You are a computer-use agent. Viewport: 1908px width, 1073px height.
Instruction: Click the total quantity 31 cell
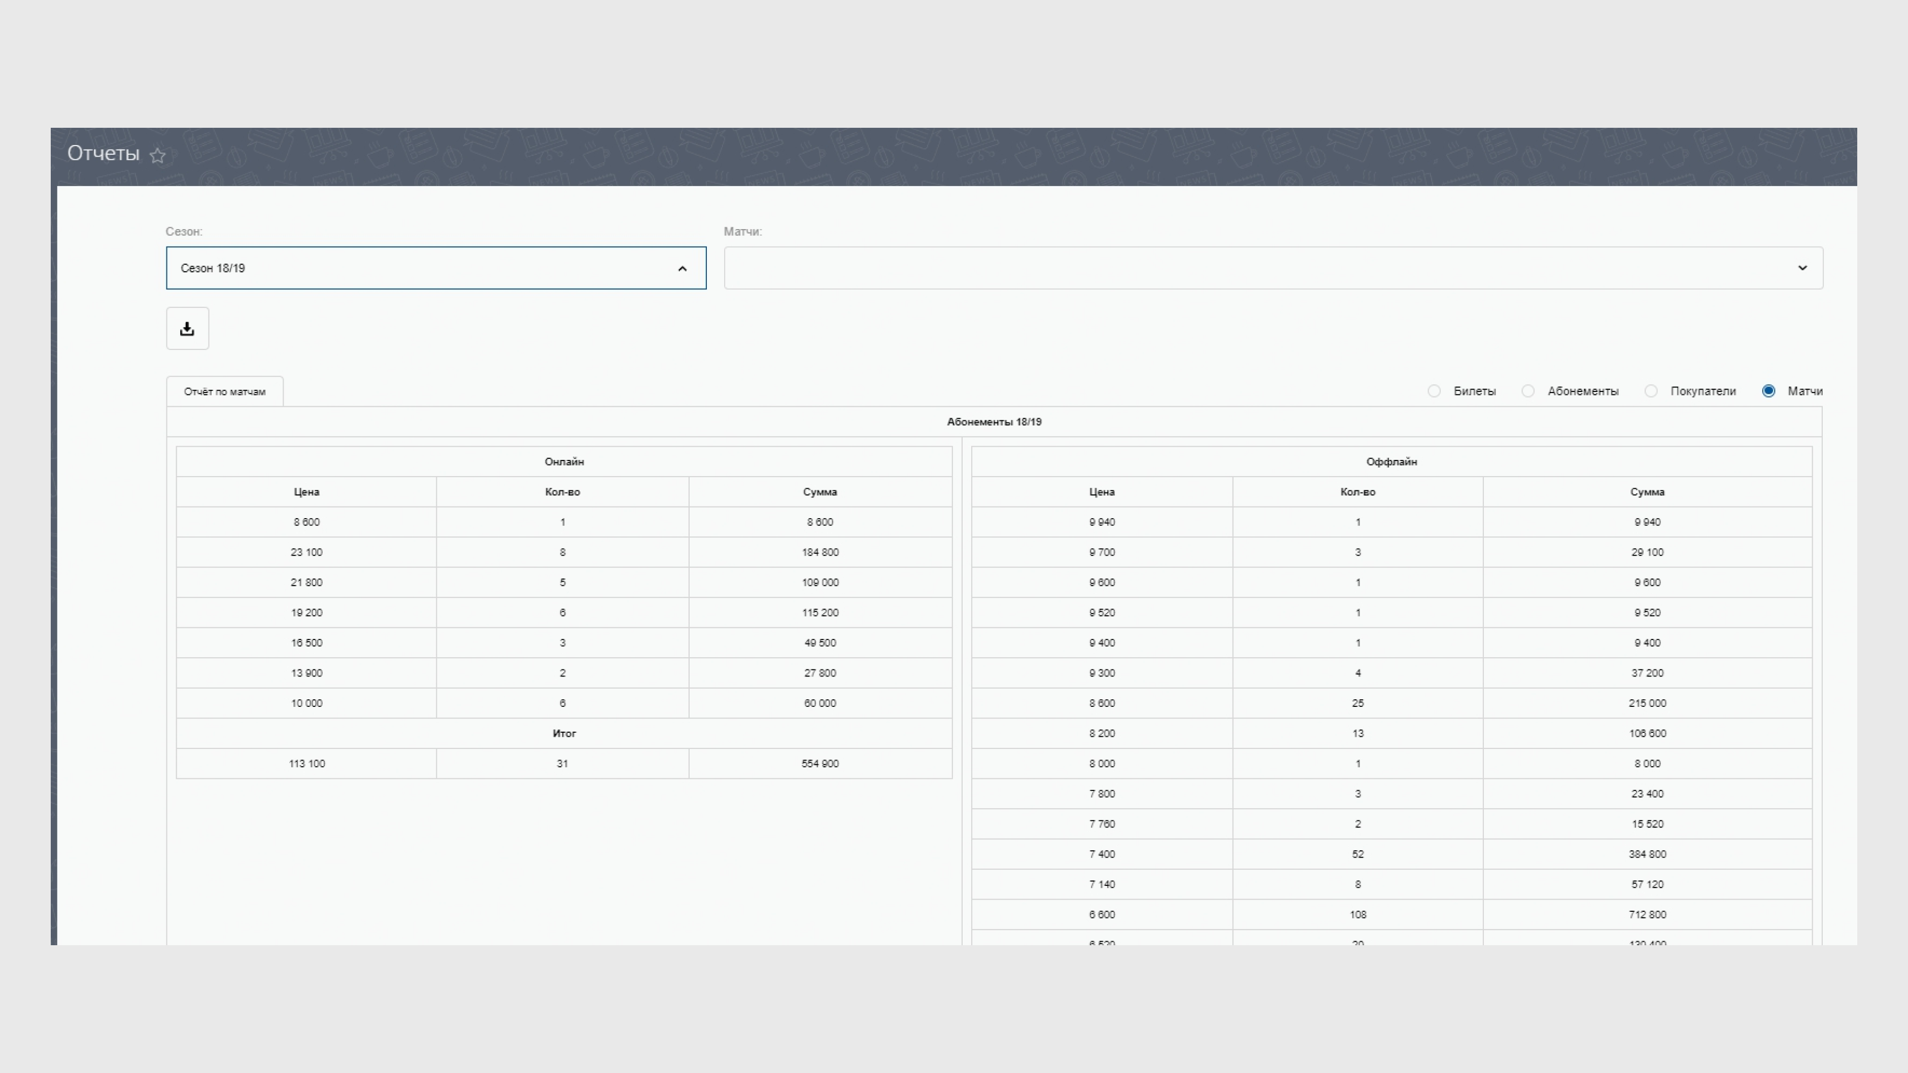pyautogui.click(x=562, y=764)
